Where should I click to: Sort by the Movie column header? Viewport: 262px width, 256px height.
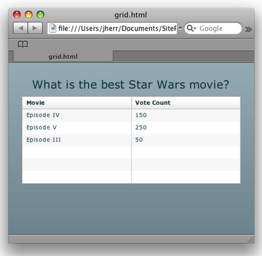tap(77, 103)
